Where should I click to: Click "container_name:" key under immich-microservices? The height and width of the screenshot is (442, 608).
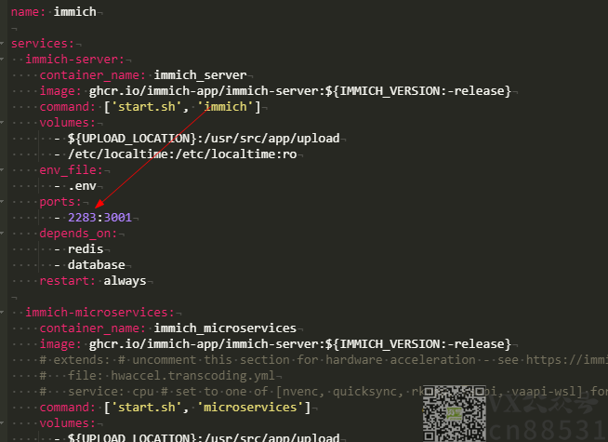coord(92,328)
